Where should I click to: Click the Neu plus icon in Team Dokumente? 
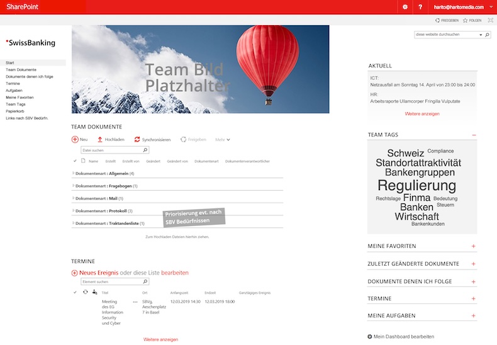[x=75, y=139]
